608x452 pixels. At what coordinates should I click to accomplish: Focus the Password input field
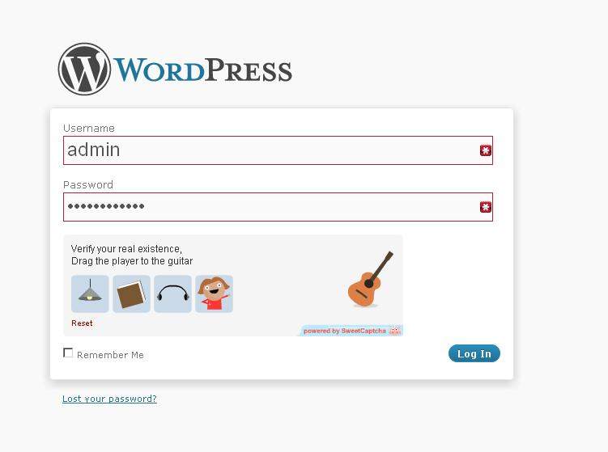click(x=278, y=207)
